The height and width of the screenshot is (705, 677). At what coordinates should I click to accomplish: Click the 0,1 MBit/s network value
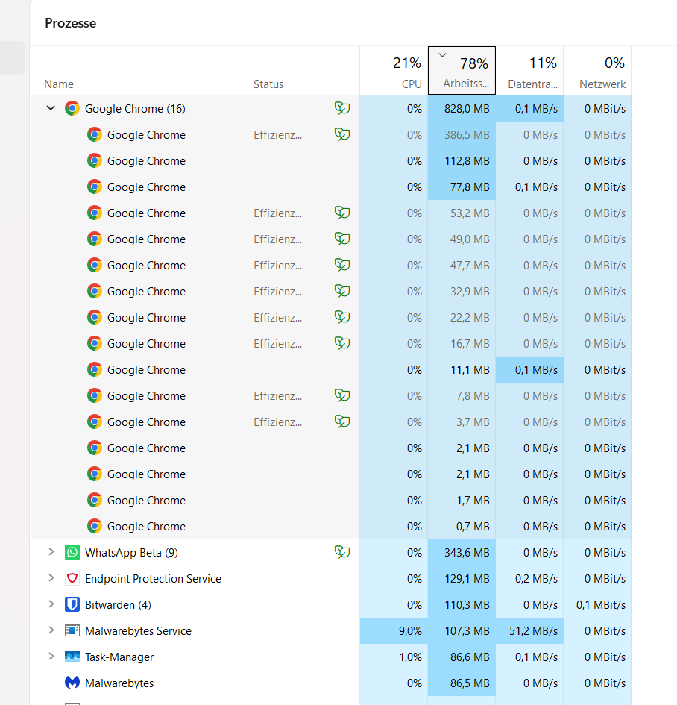point(601,605)
